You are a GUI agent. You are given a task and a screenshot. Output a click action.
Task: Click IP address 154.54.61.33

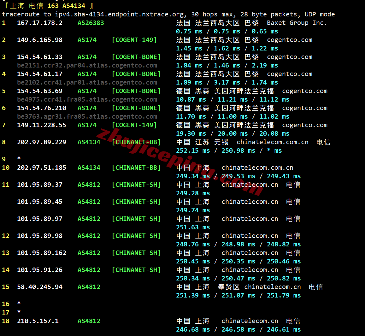point(40,57)
